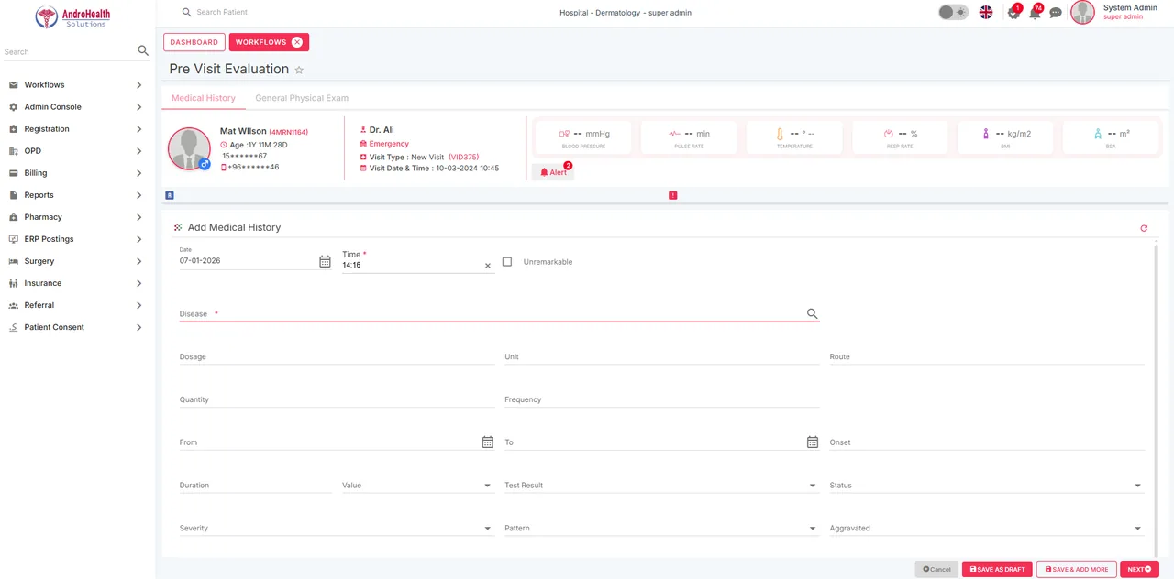Click the Patient Consent signature icon
The image size is (1174, 579).
tap(14, 327)
